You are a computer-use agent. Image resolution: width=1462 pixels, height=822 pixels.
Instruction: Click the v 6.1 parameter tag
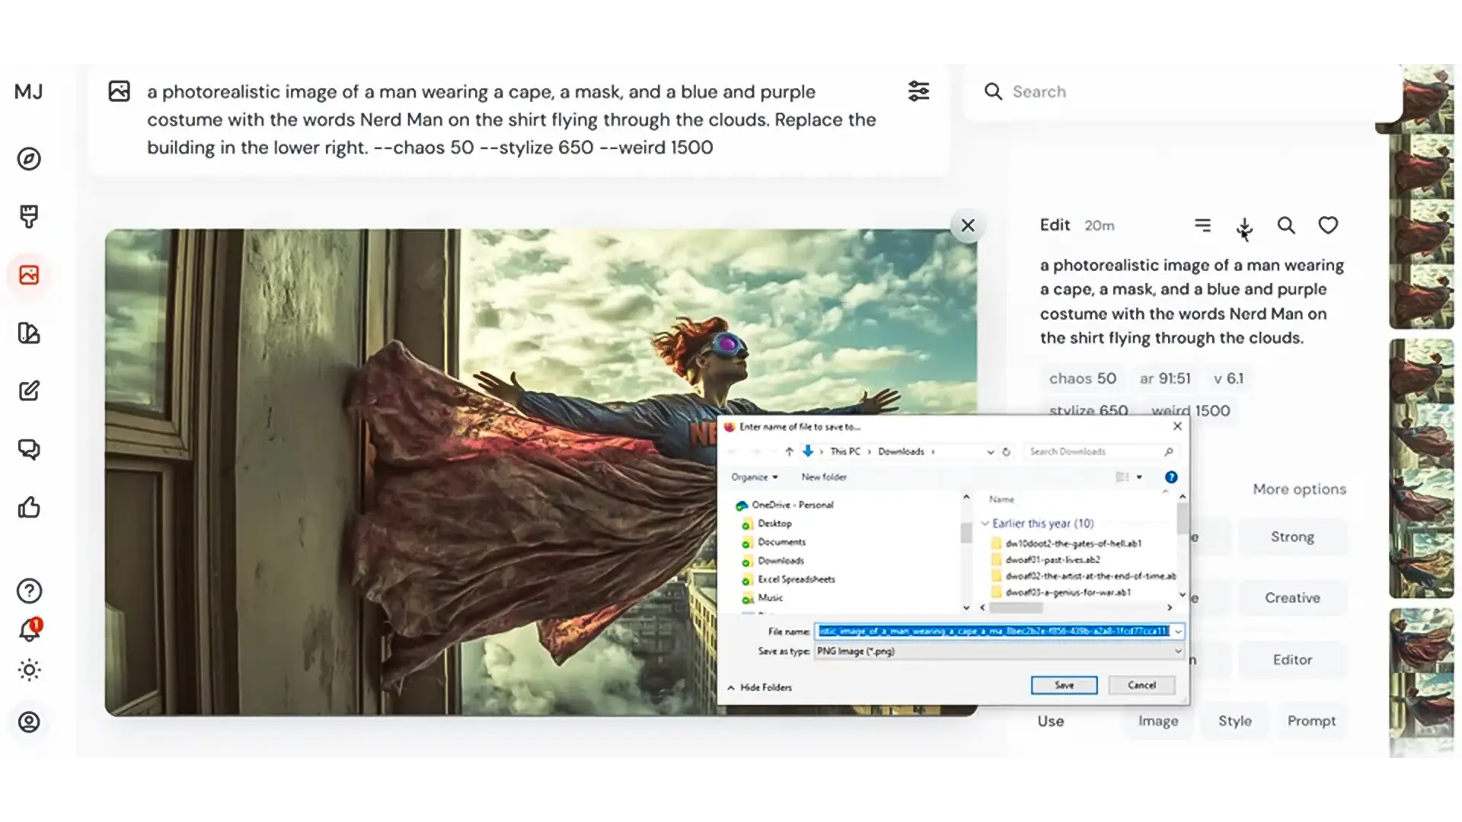point(1228,378)
